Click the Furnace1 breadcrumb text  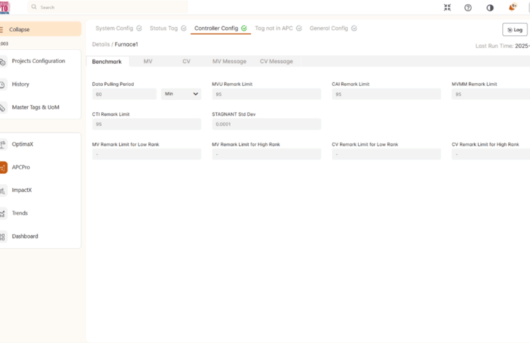[x=126, y=44]
